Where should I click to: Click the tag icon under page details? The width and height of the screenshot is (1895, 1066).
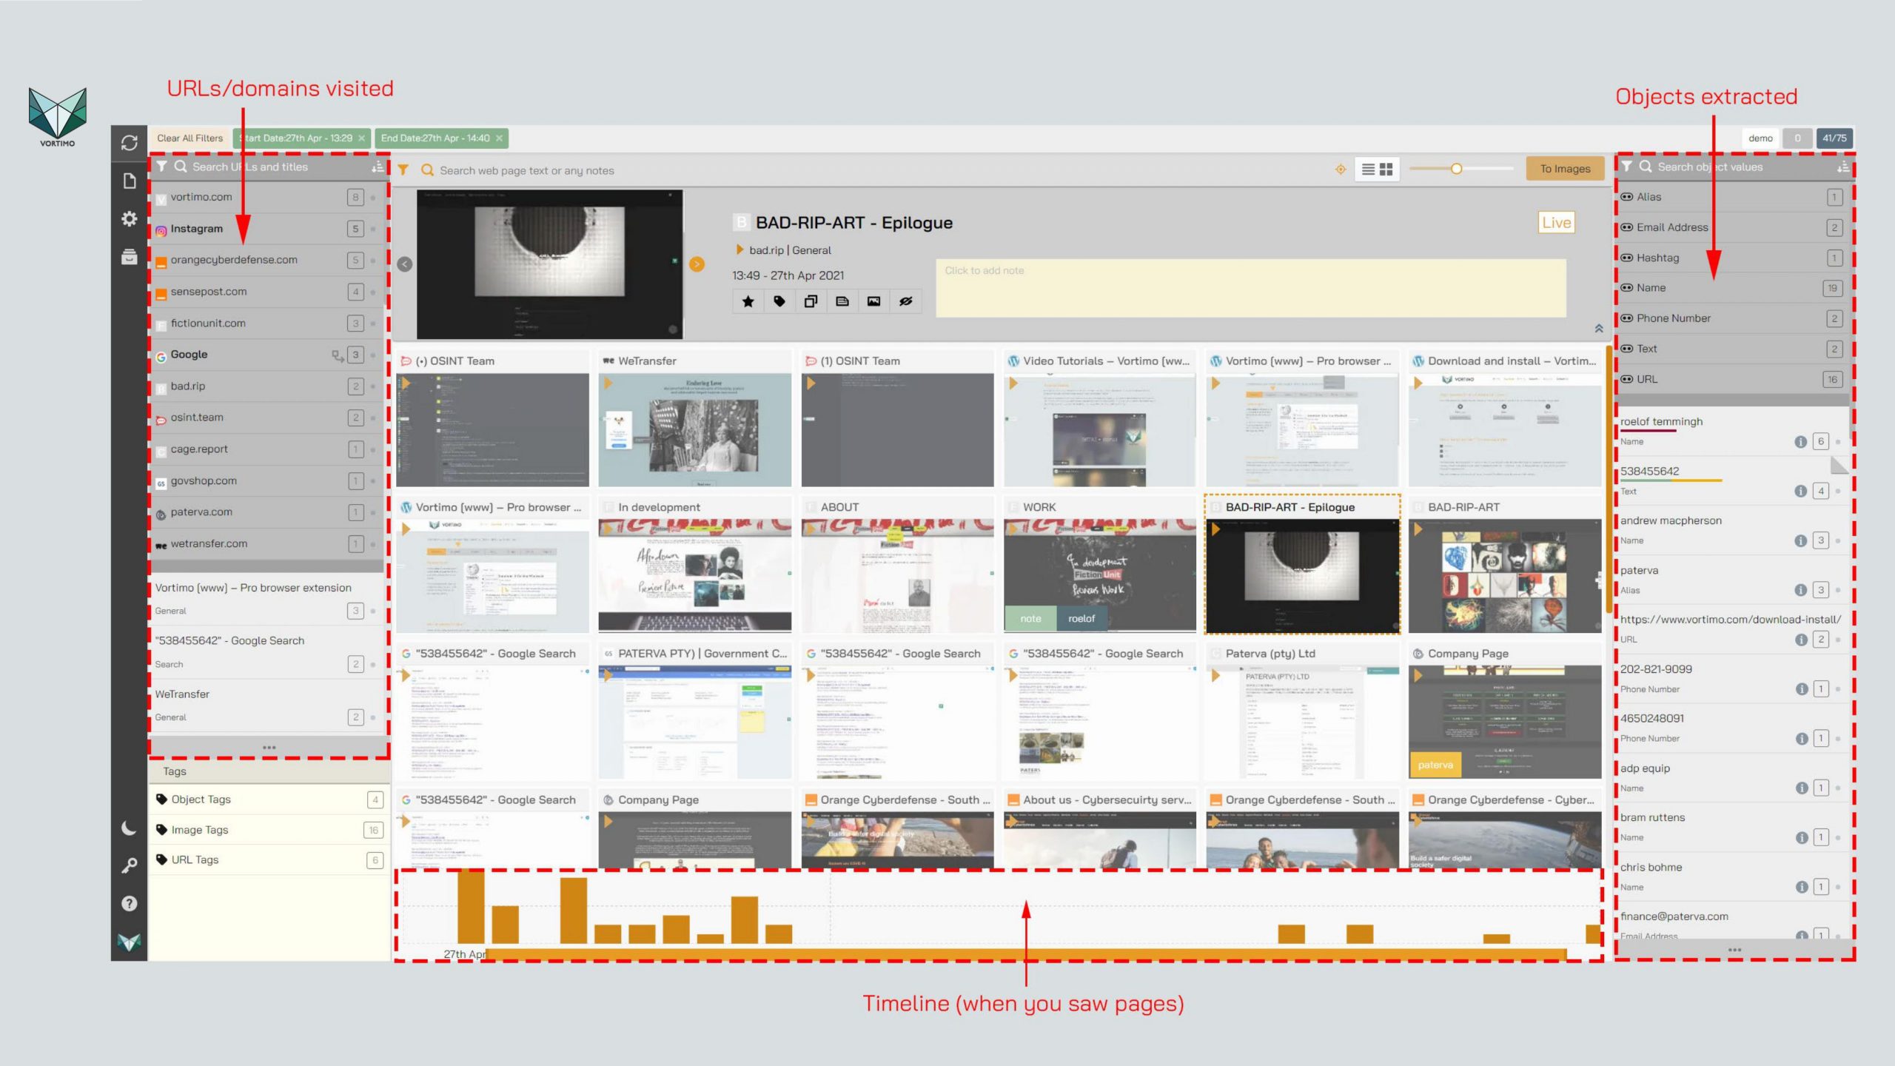779,301
